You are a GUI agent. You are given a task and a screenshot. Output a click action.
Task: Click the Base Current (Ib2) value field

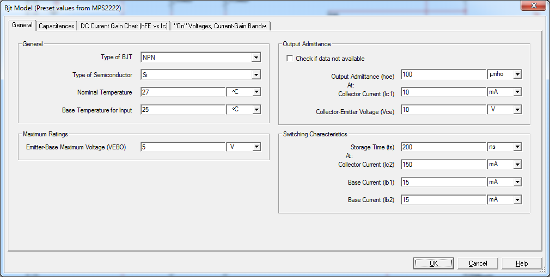(443, 200)
